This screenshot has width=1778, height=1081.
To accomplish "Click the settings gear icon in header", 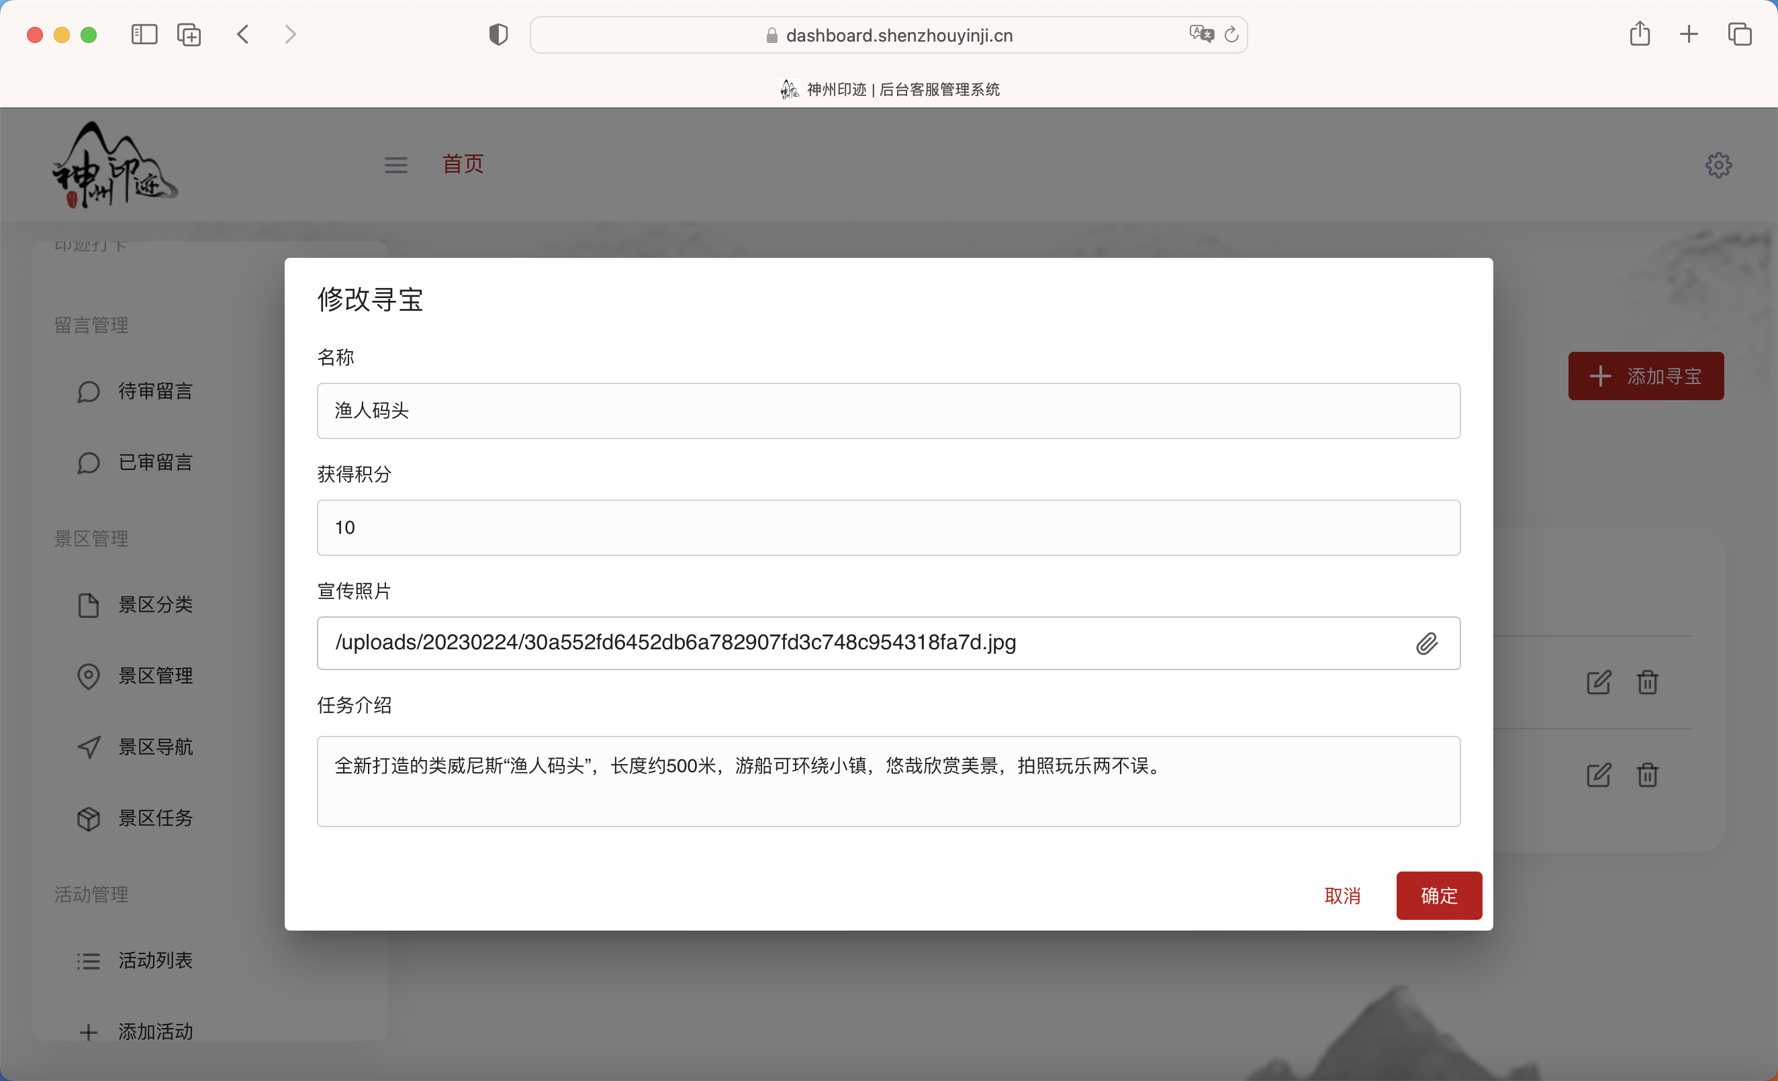I will click(x=1718, y=165).
